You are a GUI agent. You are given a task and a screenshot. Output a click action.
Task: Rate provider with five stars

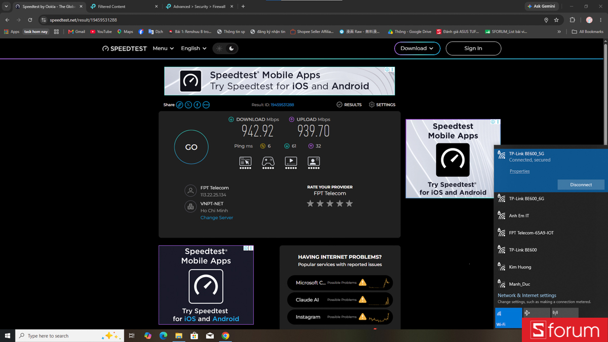(x=349, y=203)
